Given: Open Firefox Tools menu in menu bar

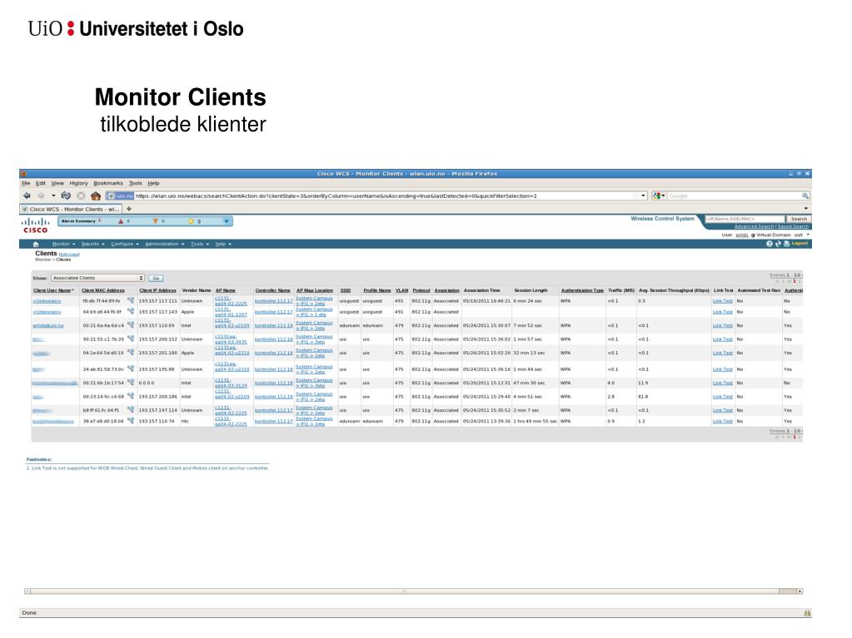Looking at the screenshot, I should click(x=135, y=183).
